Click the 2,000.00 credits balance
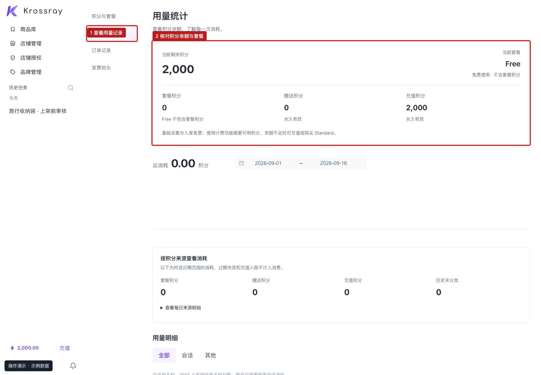The image size is (541, 375). [x=28, y=348]
